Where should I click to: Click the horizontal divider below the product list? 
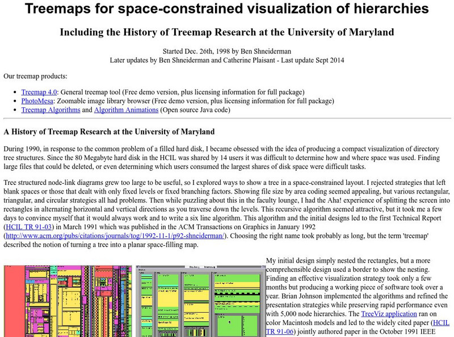227,119
